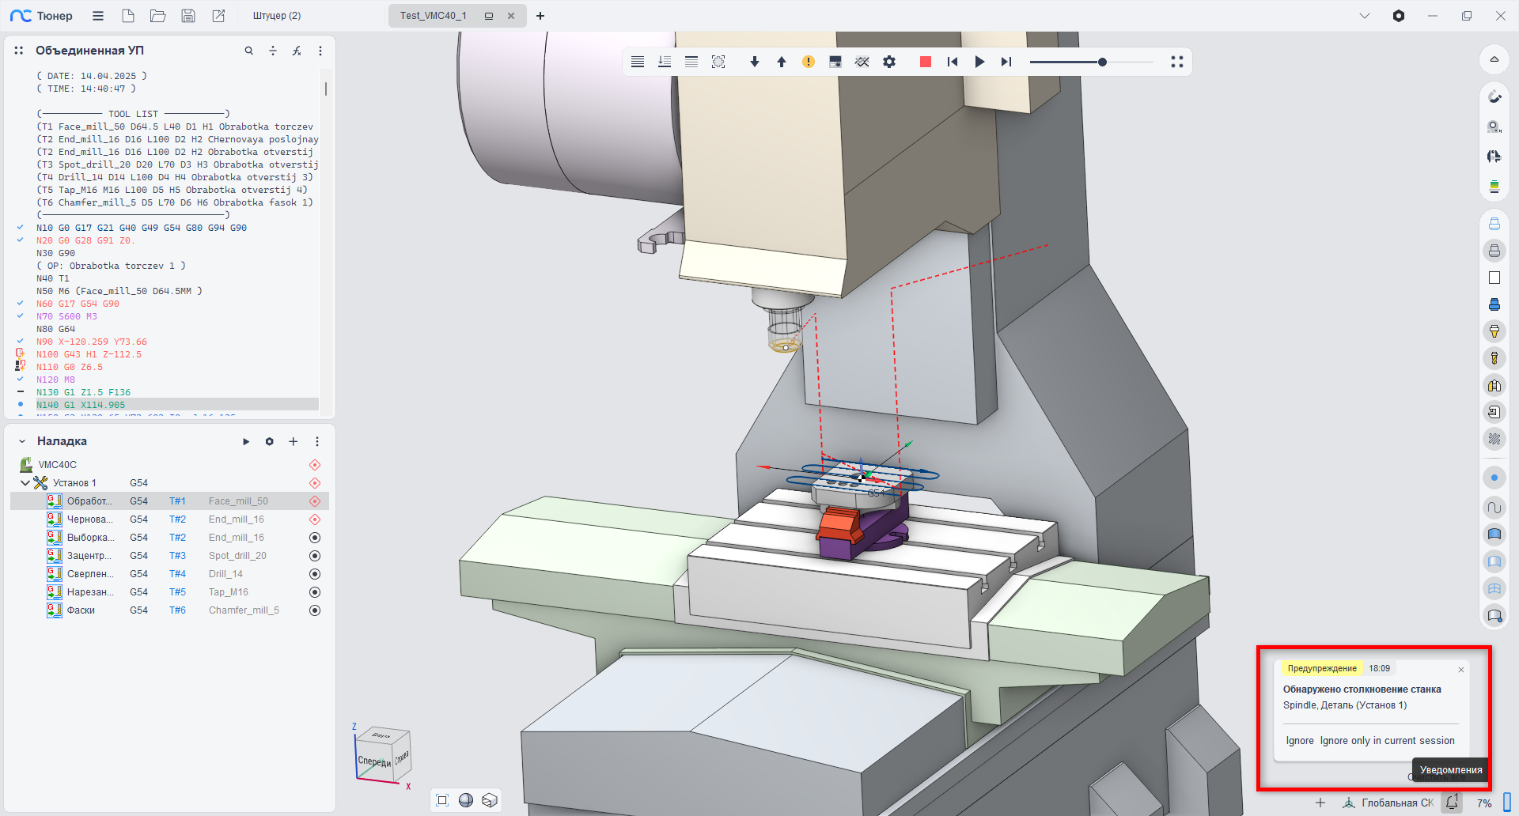Click the notifications bell icon
The height and width of the screenshot is (816, 1519).
click(x=1452, y=802)
